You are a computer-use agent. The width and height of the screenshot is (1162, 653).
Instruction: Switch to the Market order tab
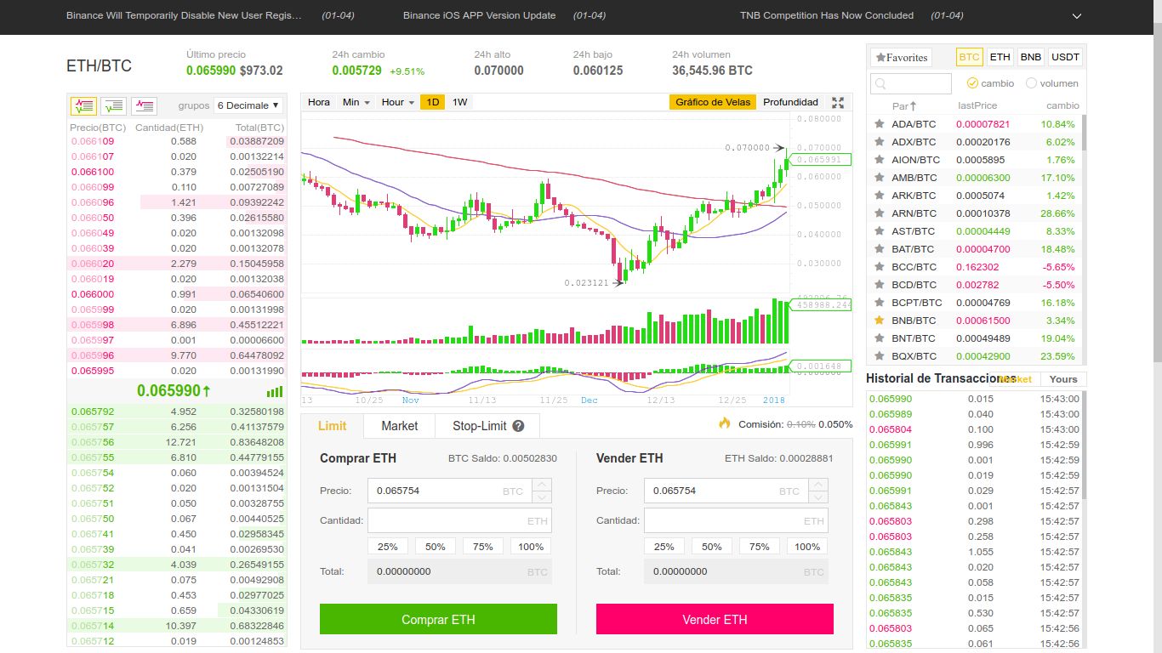[x=400, y=426]
